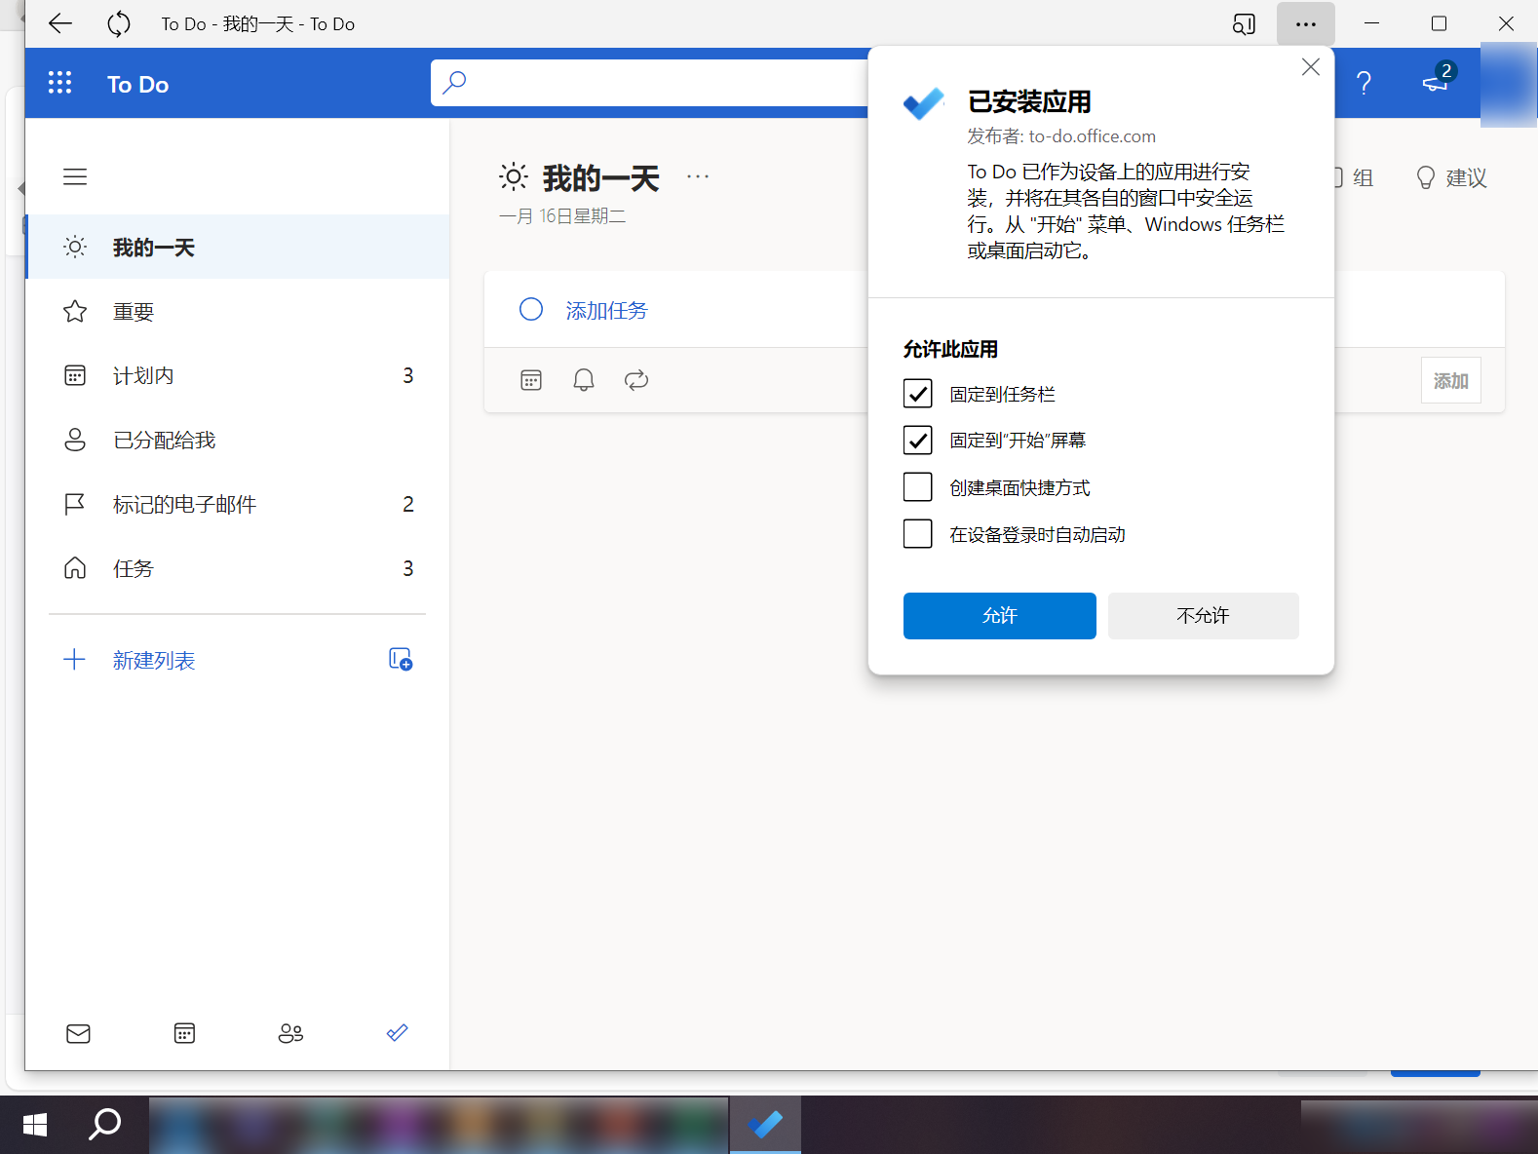The height and width of the screenshot is (1154, 1538).
Task: Click the reminder bell icon
Action: 583,380
